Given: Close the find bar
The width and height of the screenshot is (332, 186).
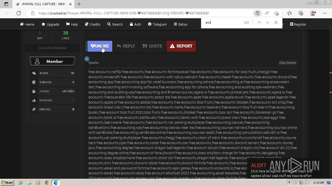Looking at the screenshot, I should 276,22.
